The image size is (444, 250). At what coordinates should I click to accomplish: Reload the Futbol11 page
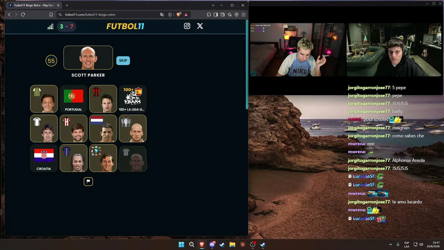coord(23,15)
